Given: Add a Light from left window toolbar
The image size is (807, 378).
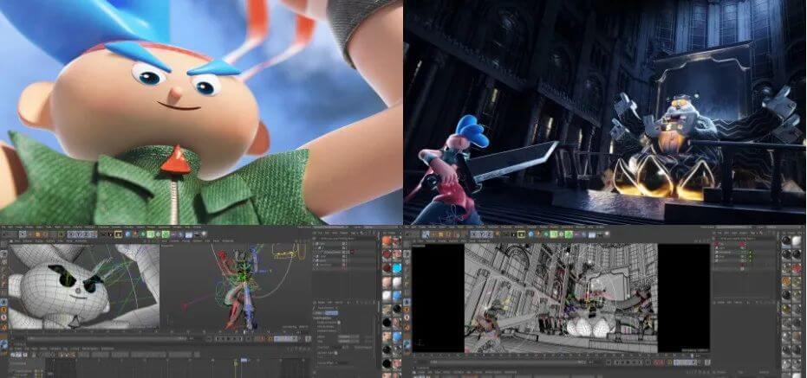Looking at the screenshot, I should coord(204,234).
